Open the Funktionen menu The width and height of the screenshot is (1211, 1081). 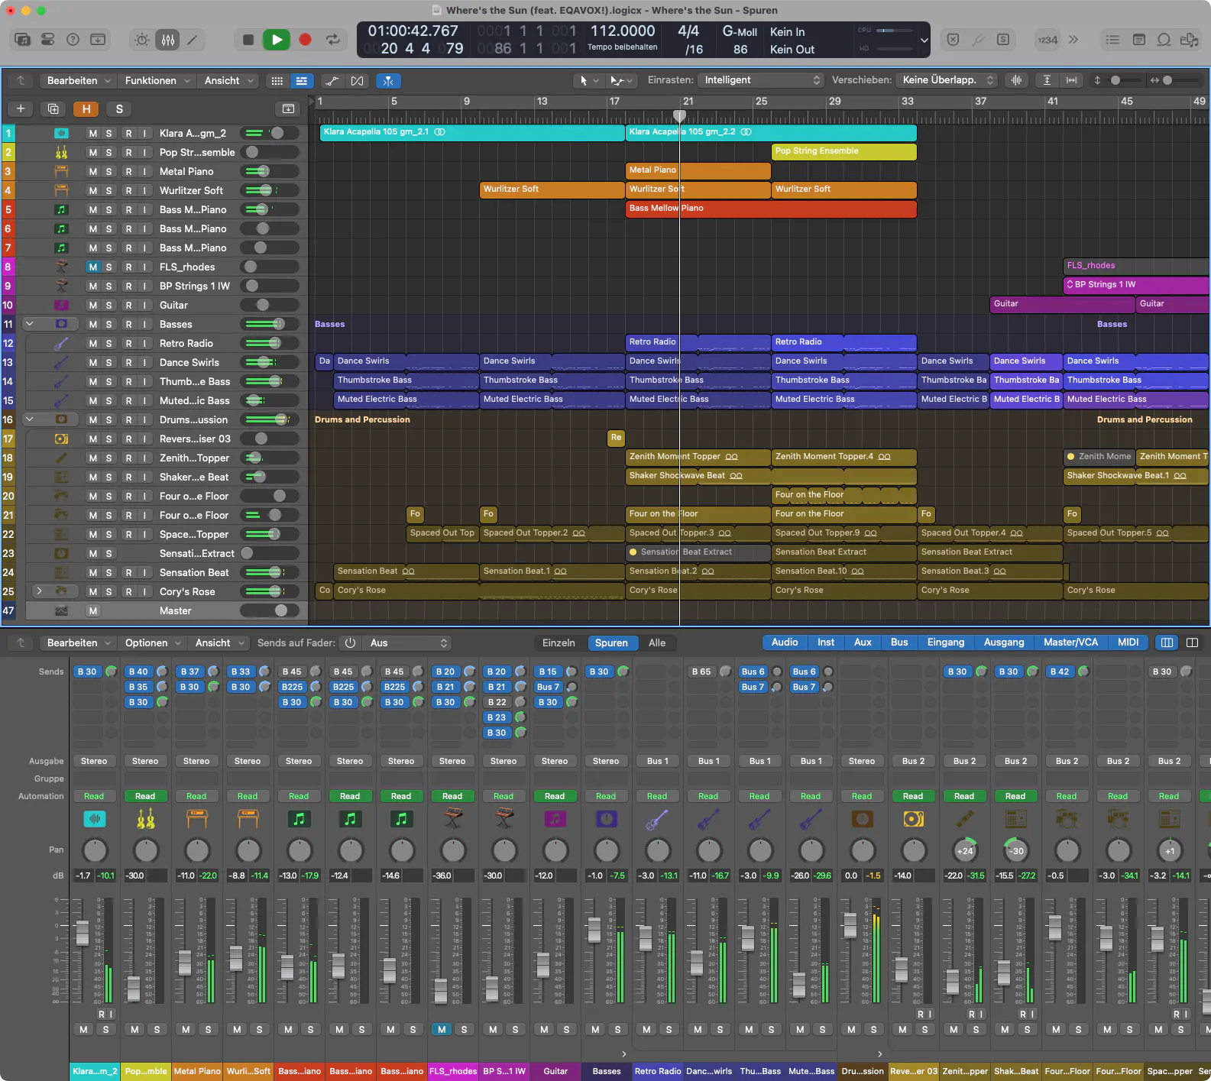click(x=157, y=81)
